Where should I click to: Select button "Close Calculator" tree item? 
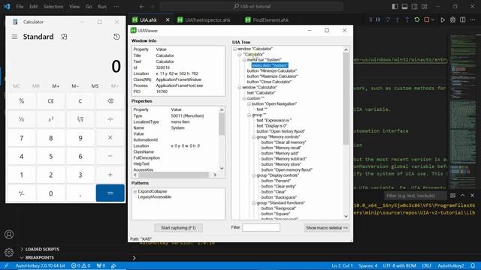(x=269, y=82)
